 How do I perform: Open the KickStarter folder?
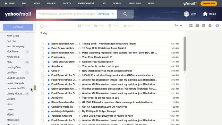click(13, 51)
